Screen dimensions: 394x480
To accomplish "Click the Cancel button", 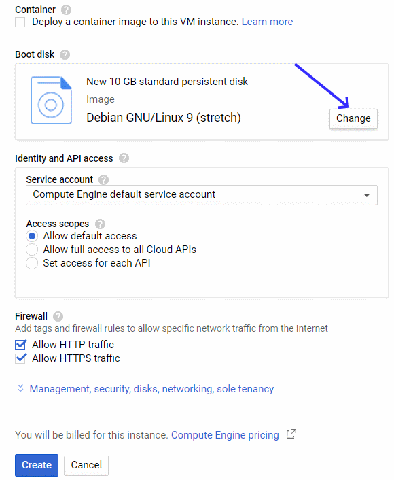I will click(x=86, y=465).
